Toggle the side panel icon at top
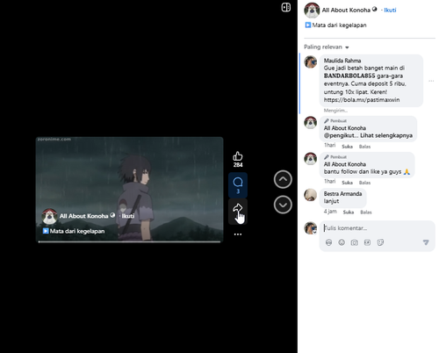The height and width of the screenshot is (353, 439). [286, 7]
